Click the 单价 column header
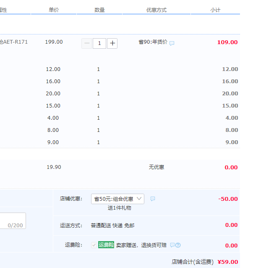This screenshot has width=266, height=268. pyautogui.click(x=54, y=10)
